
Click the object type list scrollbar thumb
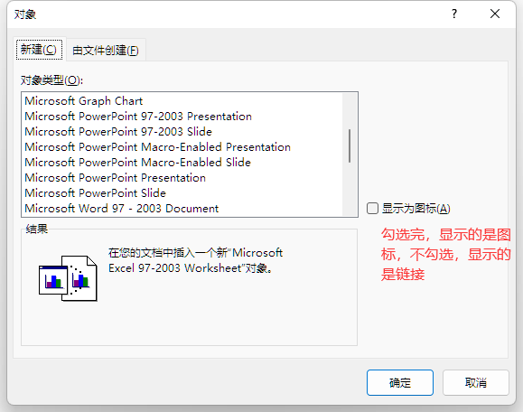[x=350, y=145]
